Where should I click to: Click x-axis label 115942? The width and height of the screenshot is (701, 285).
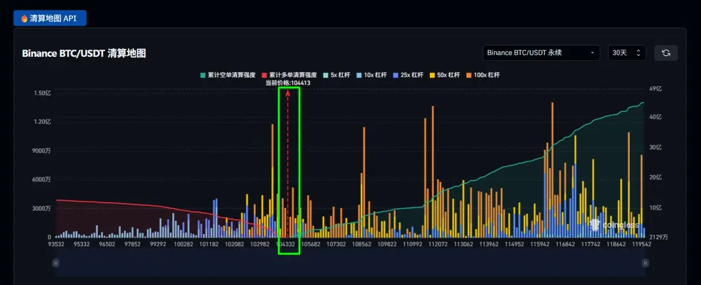(x=539, y=245)
